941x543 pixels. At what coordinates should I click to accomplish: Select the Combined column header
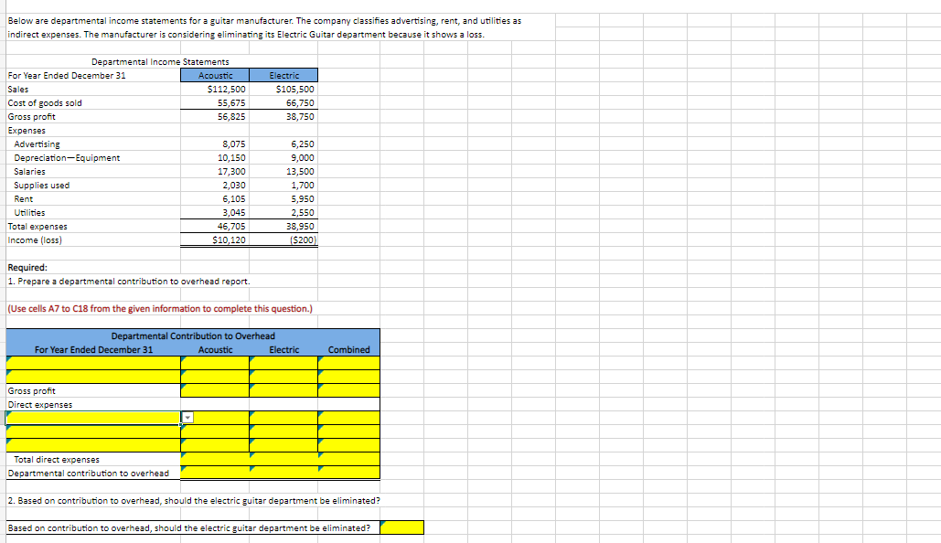point(348,350)
